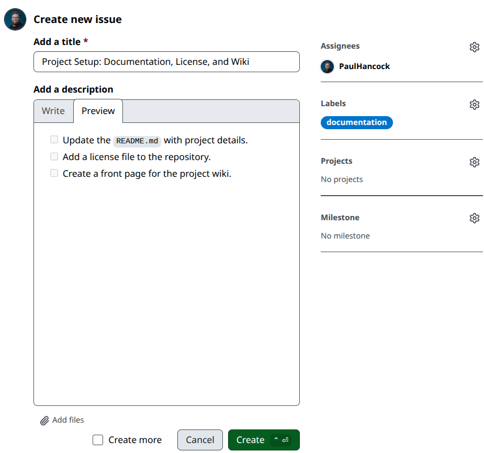
Task: Click the keyboard shortcut hint on Create
Action: pos(281,440)
